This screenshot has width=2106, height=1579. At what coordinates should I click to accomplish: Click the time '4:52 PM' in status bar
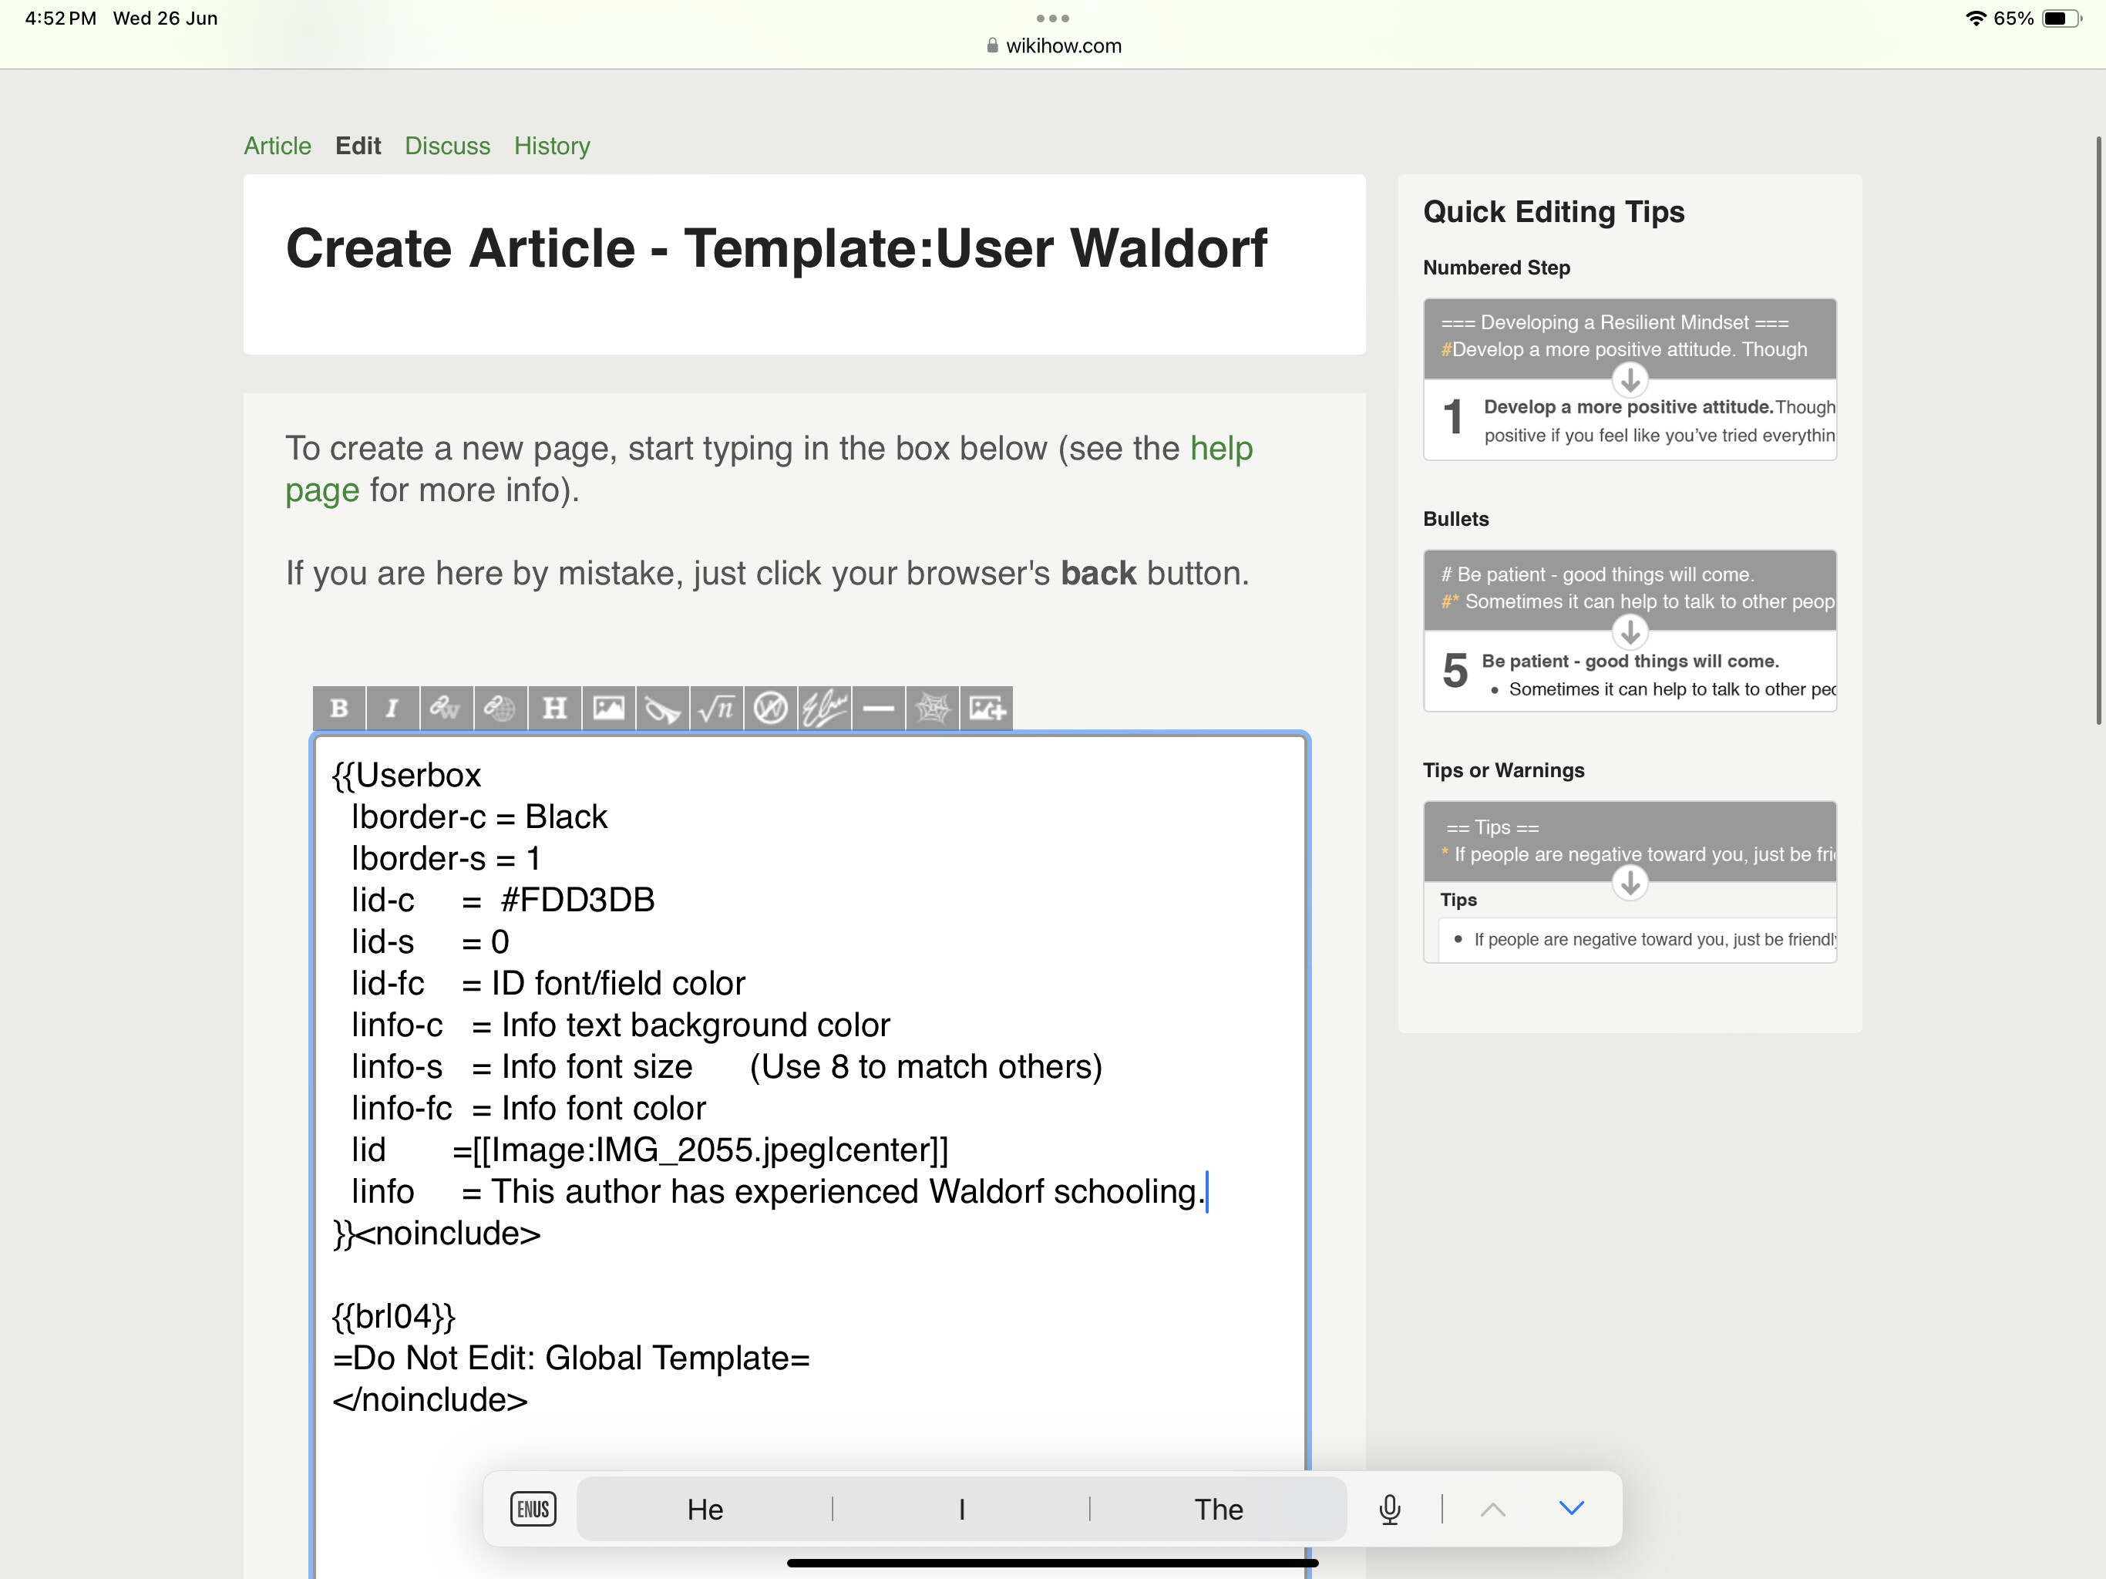pos(61,18)
